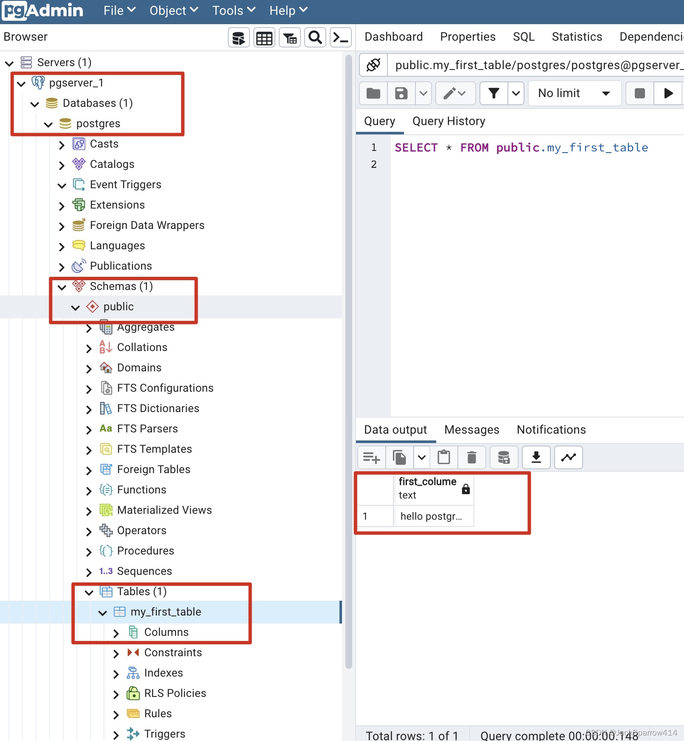Click the Edit pencil icon in query toolbar
The height and width of the screenshot is (741, 684).
click(455, 93)
